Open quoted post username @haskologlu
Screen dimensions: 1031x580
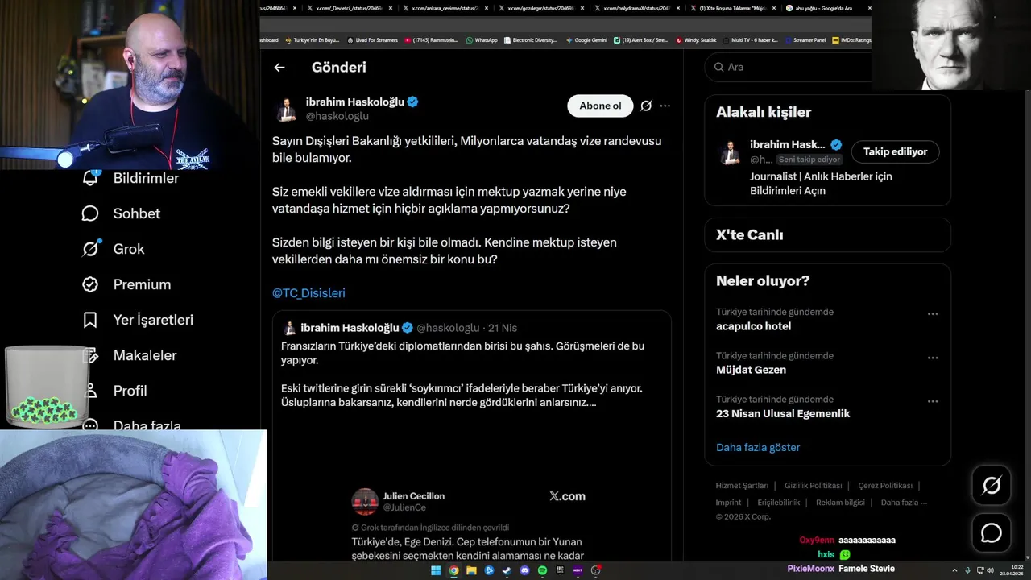448,328
